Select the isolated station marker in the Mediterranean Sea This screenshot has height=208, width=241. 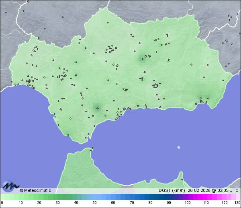pos(178,147)
